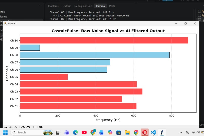The image size is (204, 136).
Task: Click the '[AI ALERT] Match Found!' terminal line
Action: [x=91, y=16]
